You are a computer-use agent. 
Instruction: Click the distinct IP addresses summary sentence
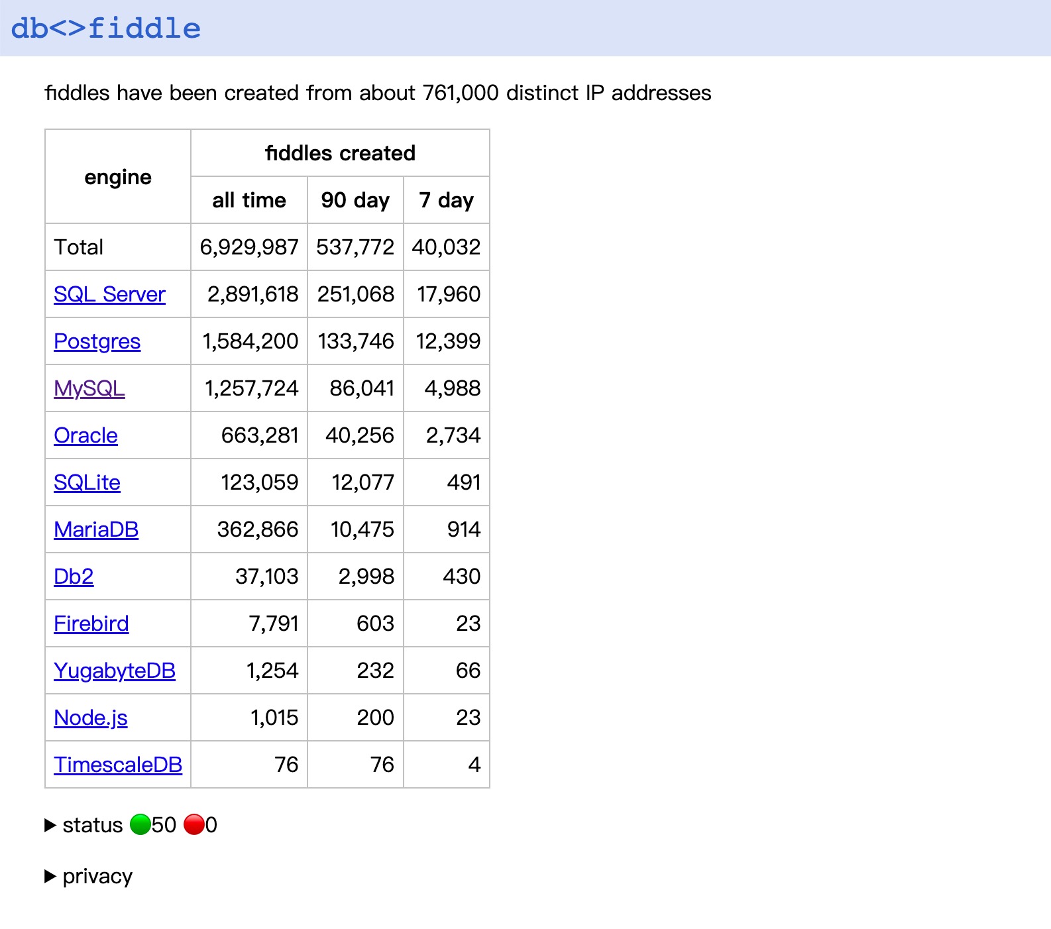tap(378, 93)
